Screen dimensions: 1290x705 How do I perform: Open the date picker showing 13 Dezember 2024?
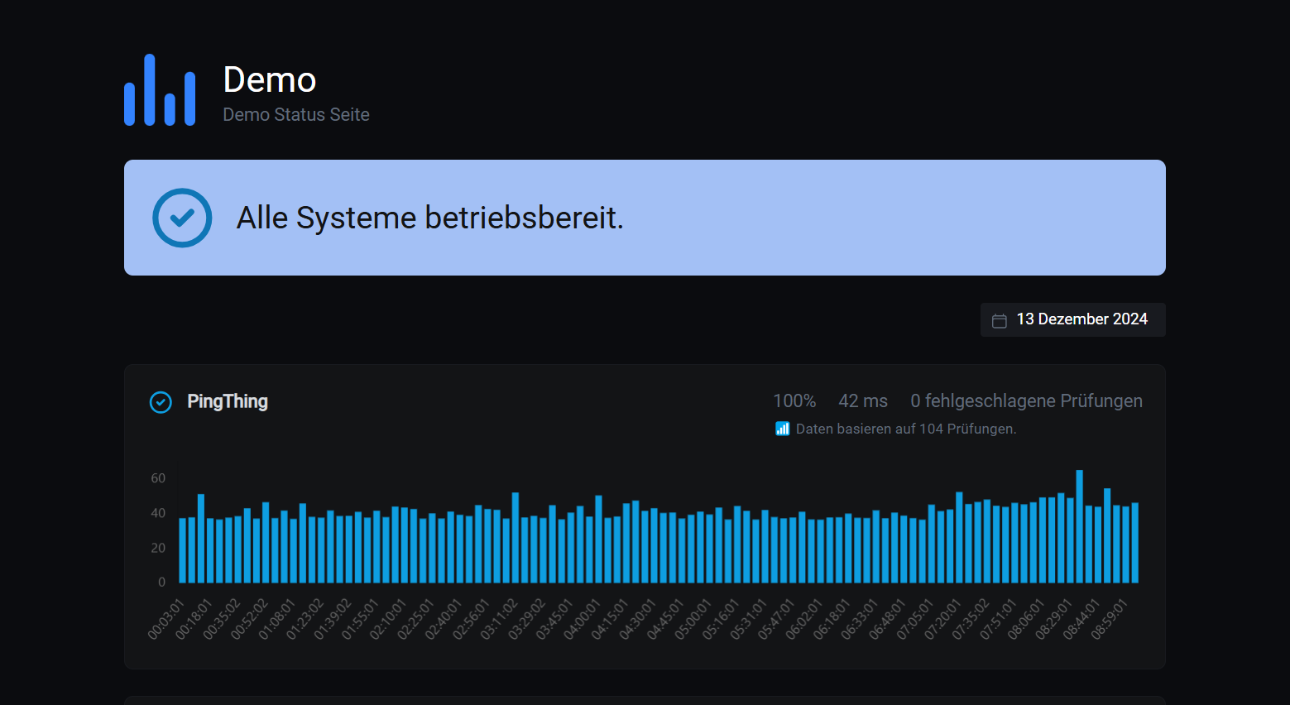point(1082,319)
